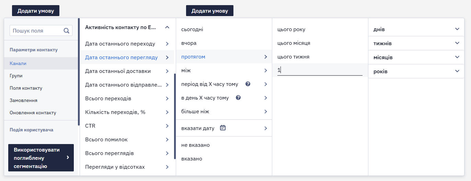Open help icon for 'в день X часу тому'
The width and height of the screenshot is (471, 181).
[x=239, y=98]
